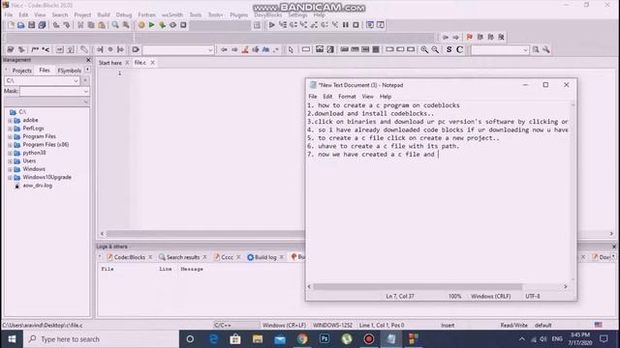Open the Build menu
The image size is (620, 348).
[104, 15]
